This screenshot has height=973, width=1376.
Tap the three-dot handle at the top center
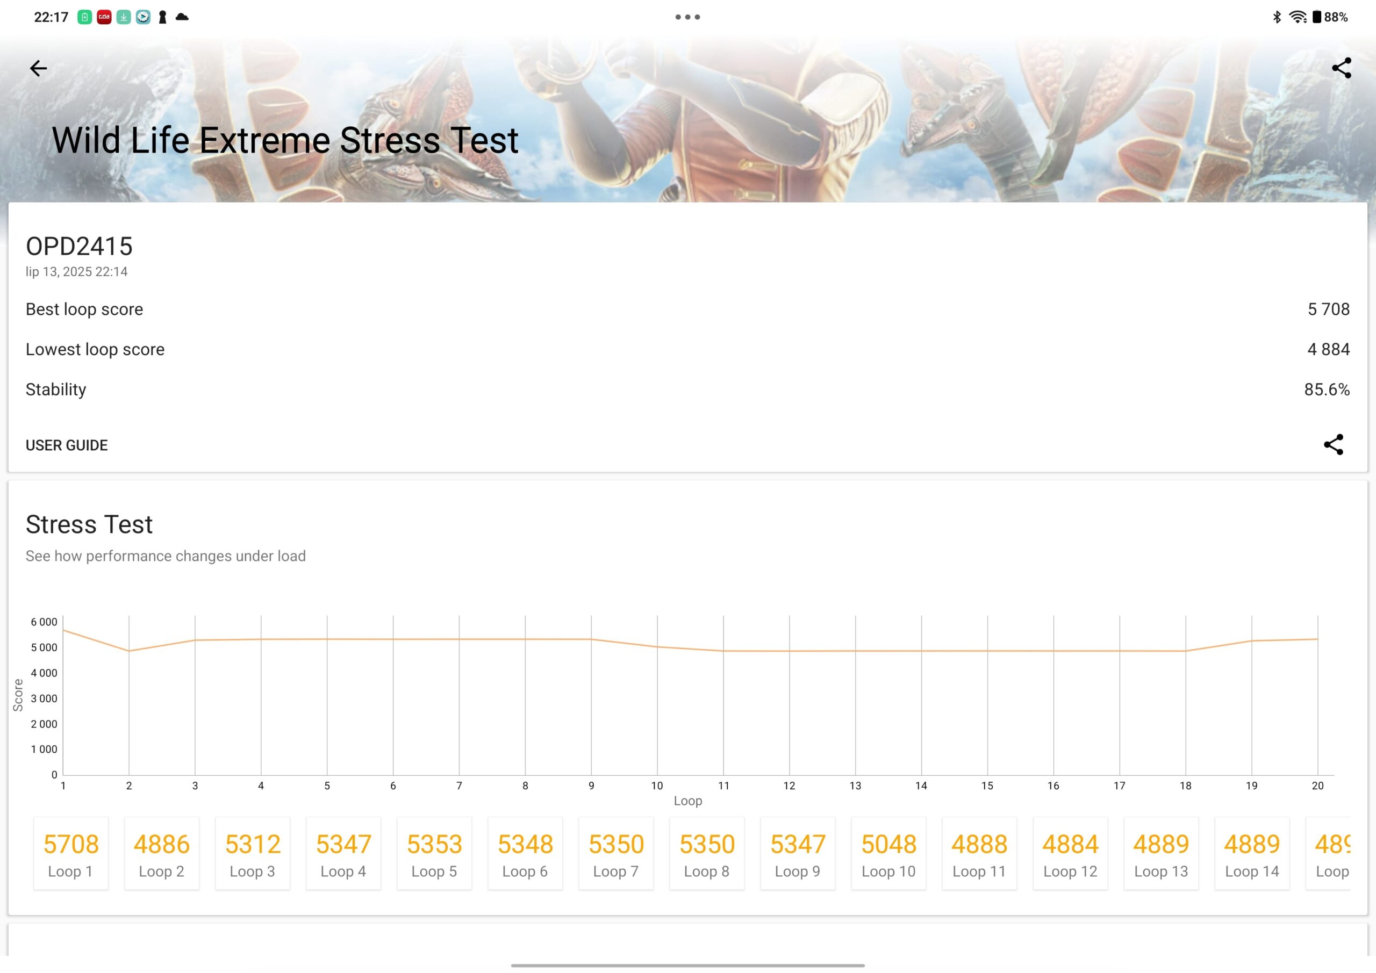687,17
